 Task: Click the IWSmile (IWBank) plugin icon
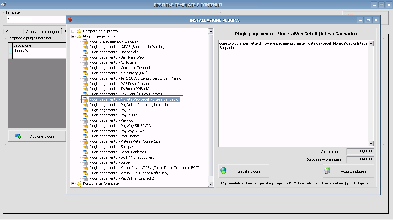85,89
